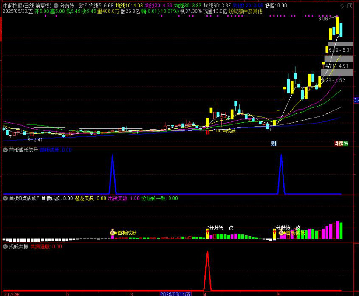The image size is (359, 296).
Task: Click the money bag icon near May
Action: coord(281,232)
